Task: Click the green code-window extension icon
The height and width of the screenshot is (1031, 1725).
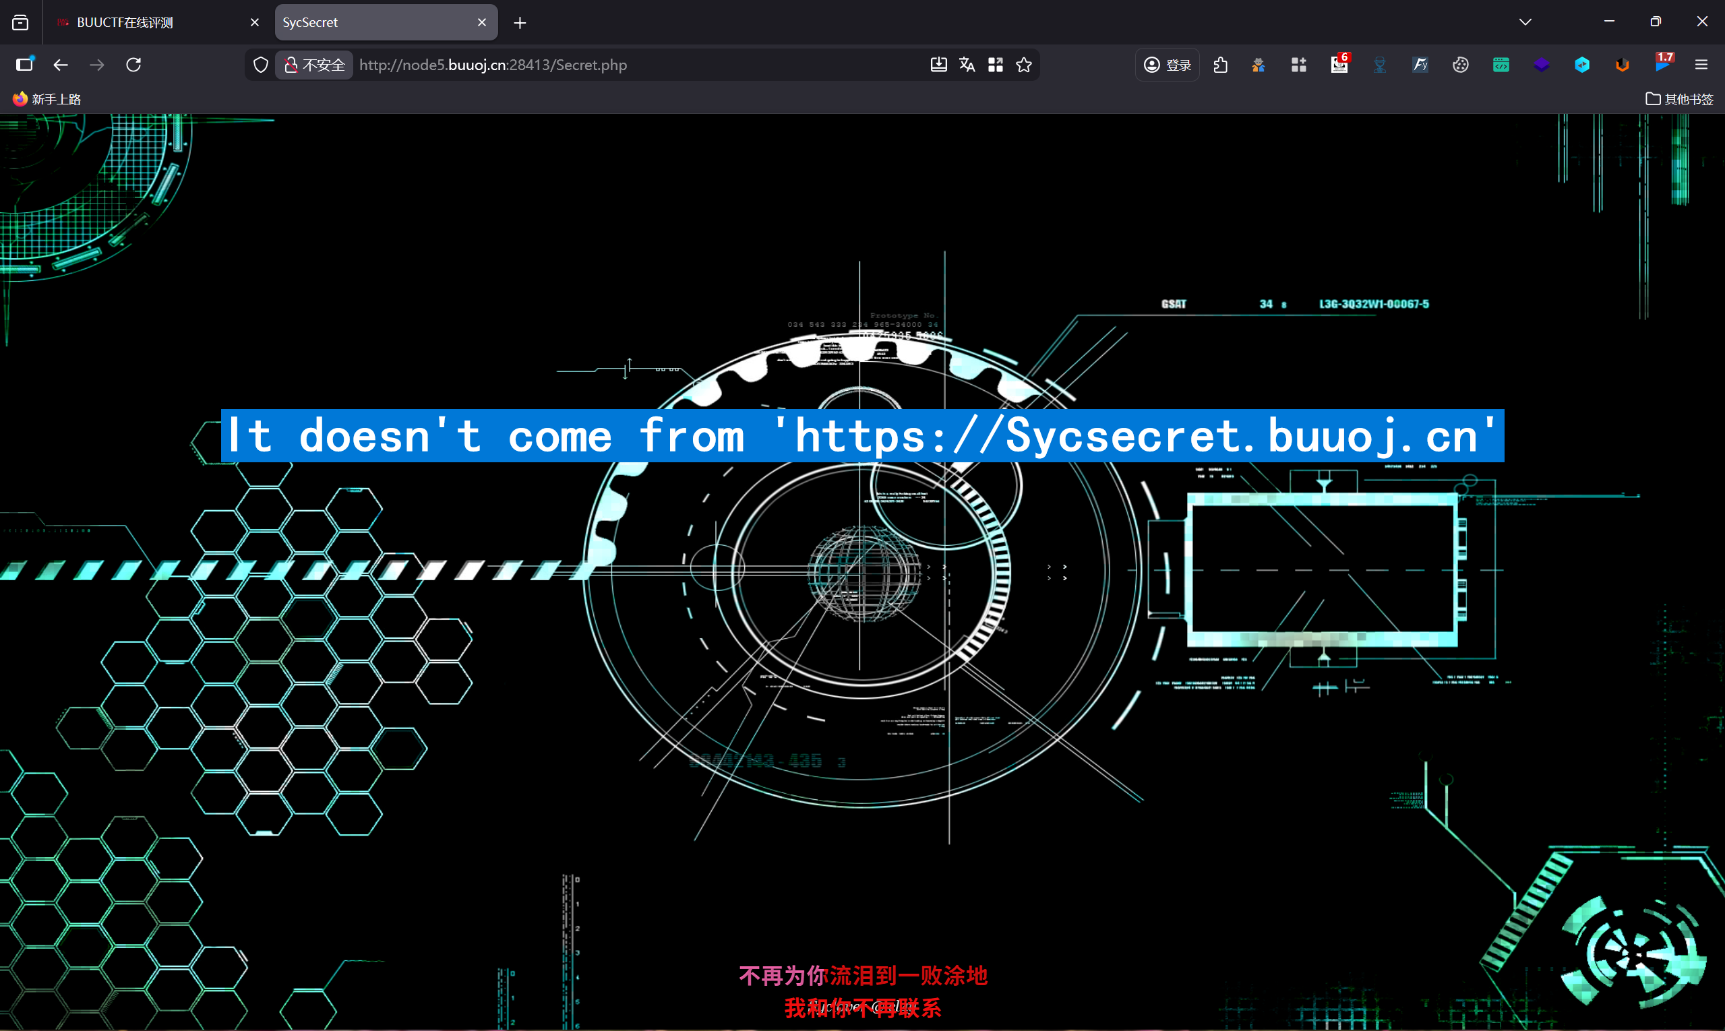Action: click(1501, 65)
